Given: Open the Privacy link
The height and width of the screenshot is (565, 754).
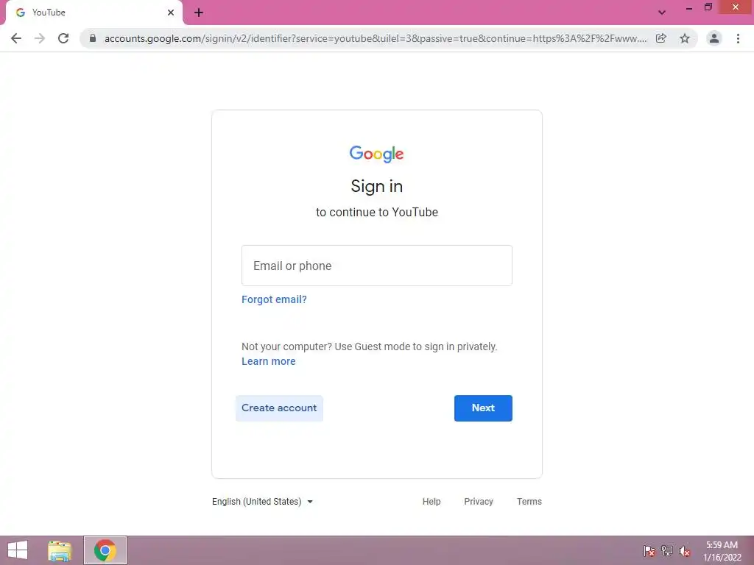Looking at the screenshot, I should point(479,502).
